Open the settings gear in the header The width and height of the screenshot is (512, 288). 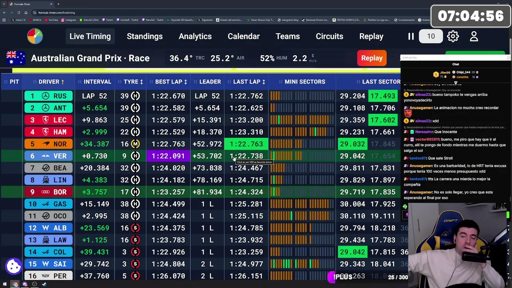pyautogui.click(x=453, y=36)
